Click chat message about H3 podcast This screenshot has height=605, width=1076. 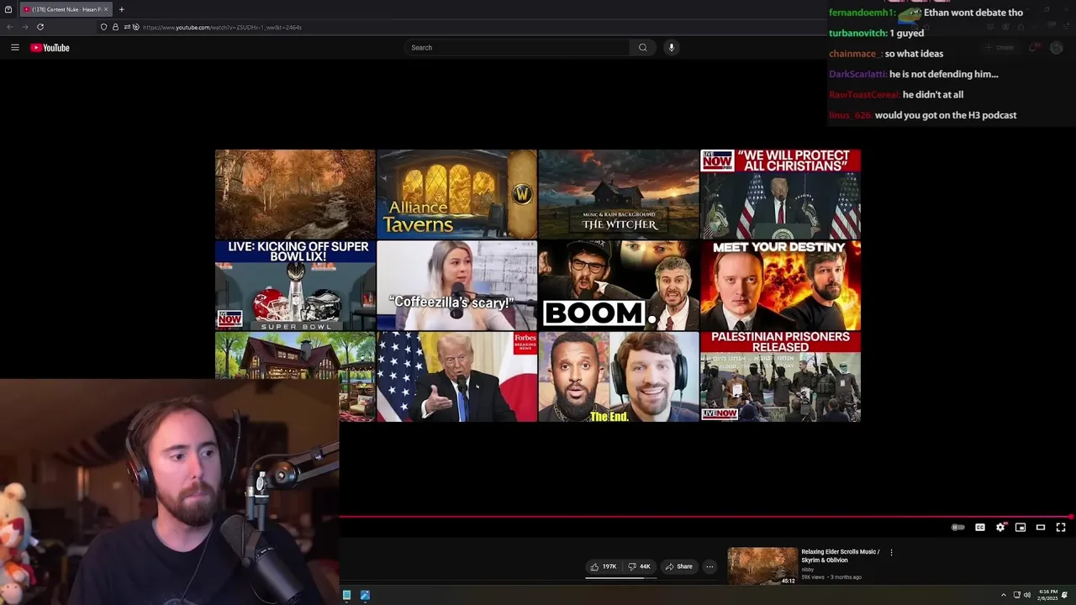946,115
